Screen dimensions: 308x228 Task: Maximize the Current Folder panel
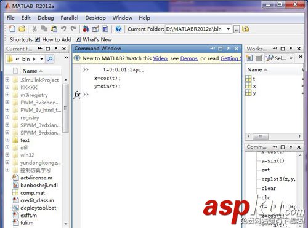click(x=48, y=49)
